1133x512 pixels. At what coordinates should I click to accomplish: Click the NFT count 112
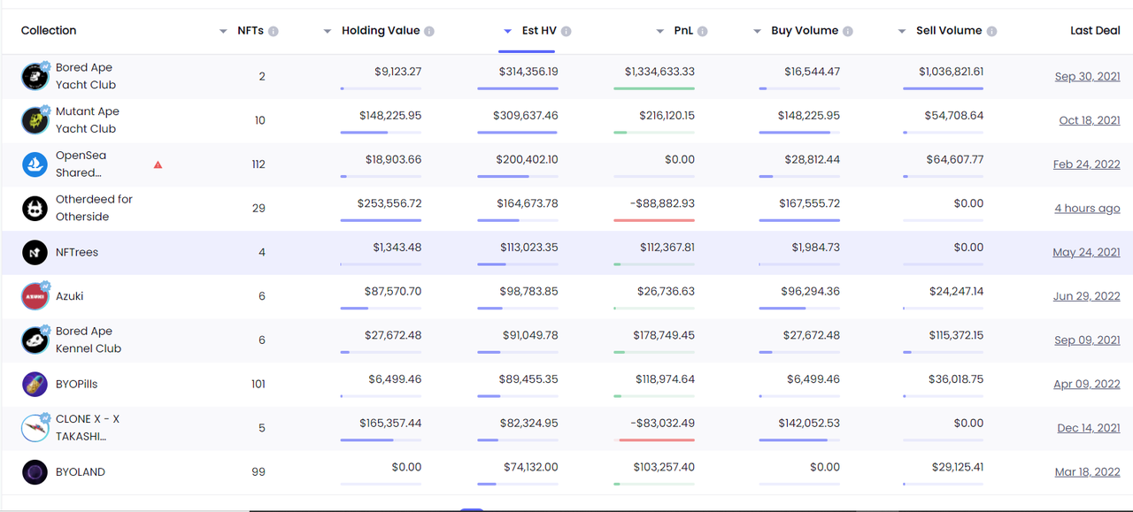(x=258, y=164)
